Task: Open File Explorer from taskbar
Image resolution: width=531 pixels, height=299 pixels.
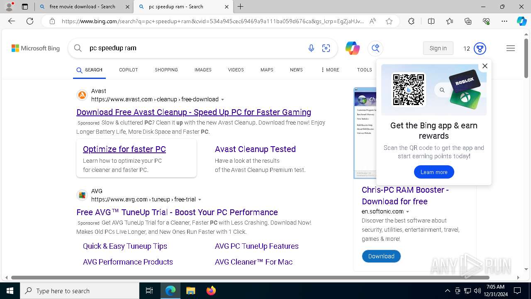Action: point(190,291)
